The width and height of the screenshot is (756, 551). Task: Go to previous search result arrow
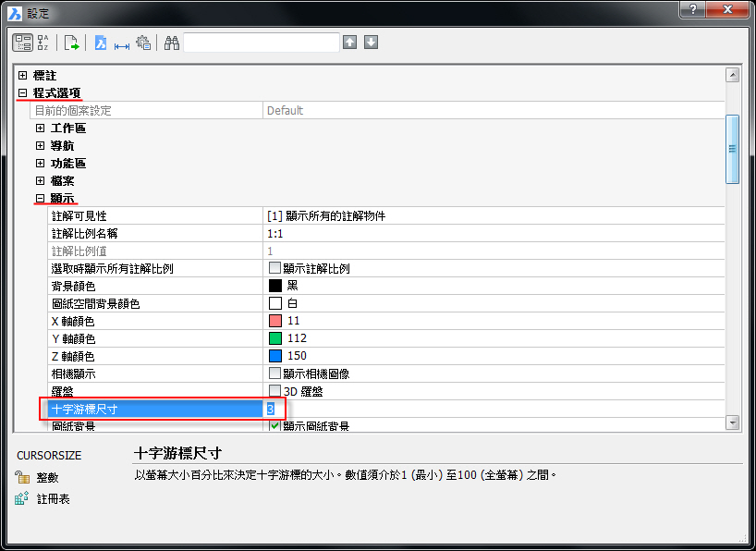pyautogui.click(x=349, y=43)
